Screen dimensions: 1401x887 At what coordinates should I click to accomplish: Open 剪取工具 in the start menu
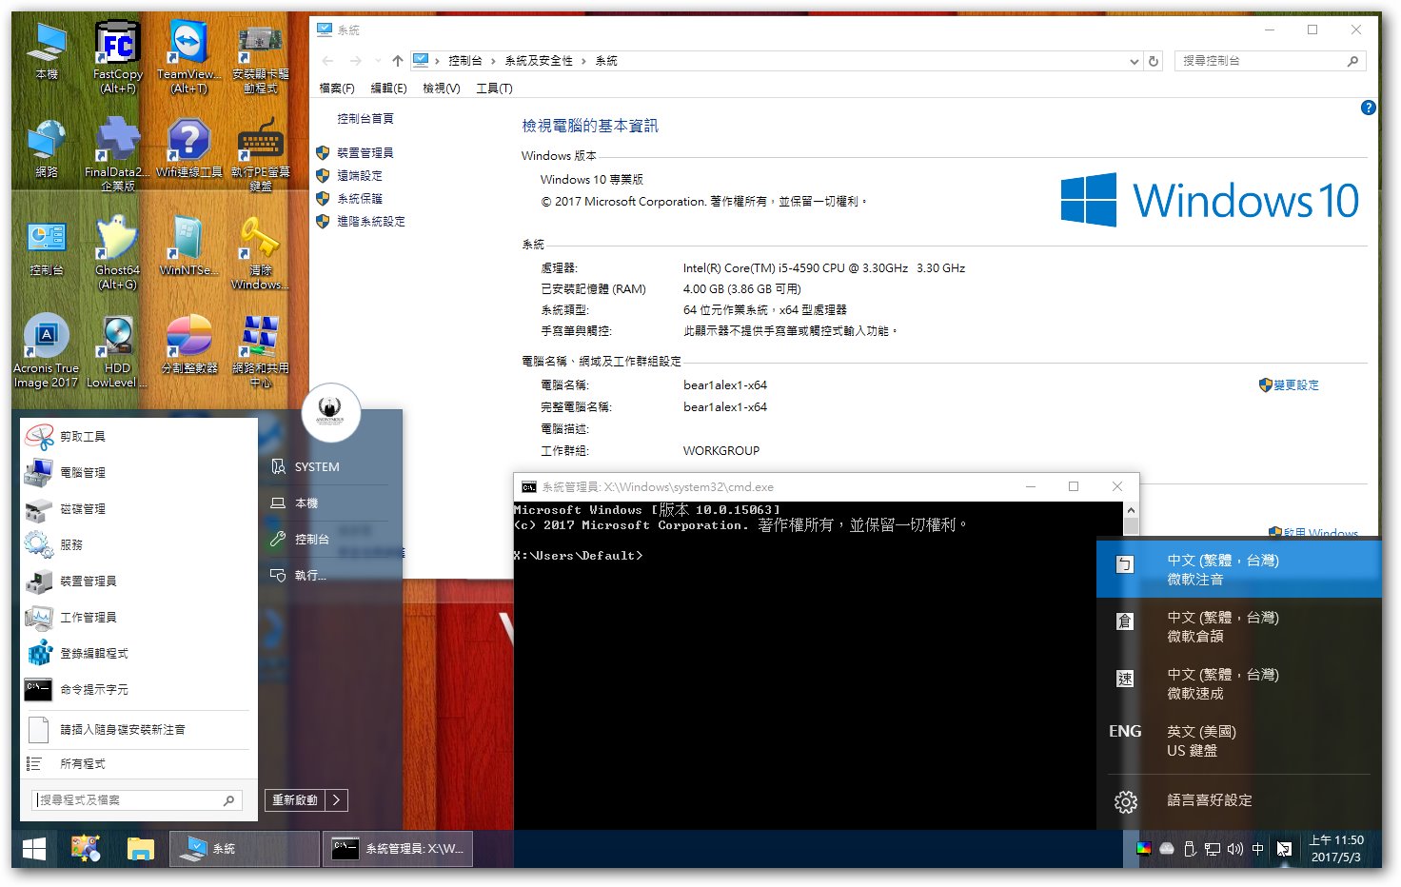tap(139, 437)
